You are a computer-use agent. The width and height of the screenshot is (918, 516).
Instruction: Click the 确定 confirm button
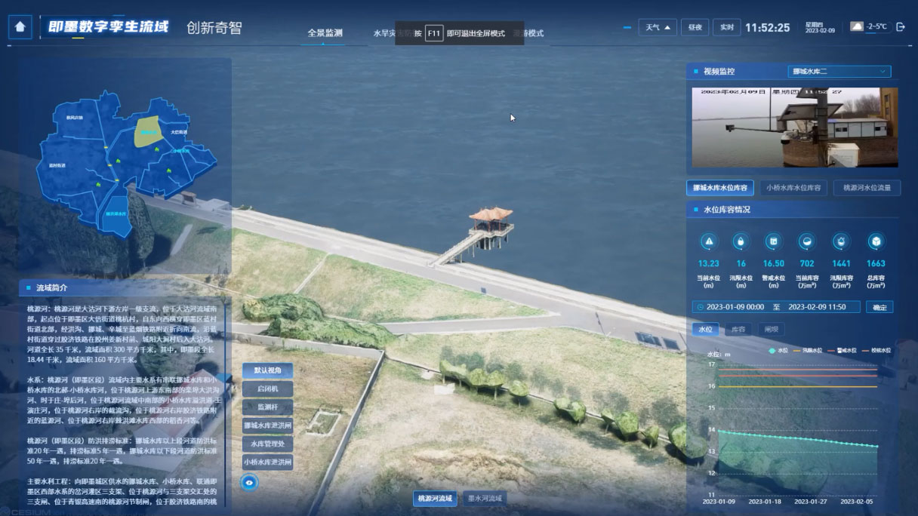pyautogui.click(x=879, y=307)
